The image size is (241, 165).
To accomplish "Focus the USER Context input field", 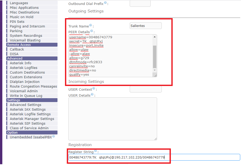I will coord(146,89).
